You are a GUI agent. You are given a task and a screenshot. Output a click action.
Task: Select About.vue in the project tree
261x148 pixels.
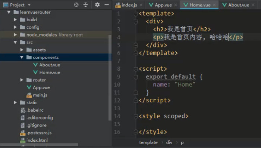50,65
